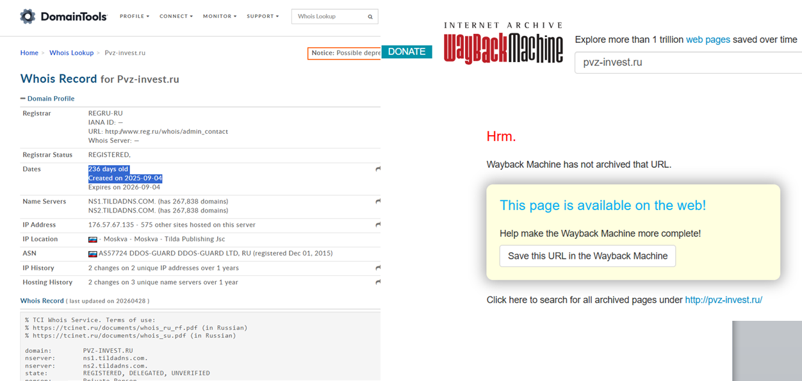This screenshot has width=802, height=381.
Task: Click the 'state: REGISTERED, DELEGATED, UNVERIFIED' whois line
Action: 117,373
